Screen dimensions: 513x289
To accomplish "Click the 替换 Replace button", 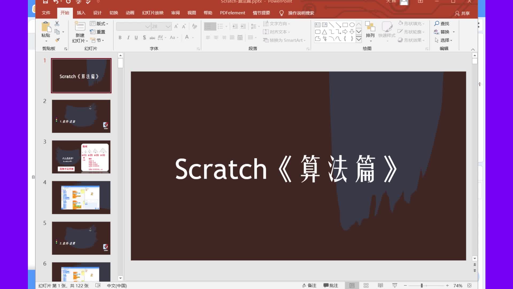I will click(x=442, y=32).
